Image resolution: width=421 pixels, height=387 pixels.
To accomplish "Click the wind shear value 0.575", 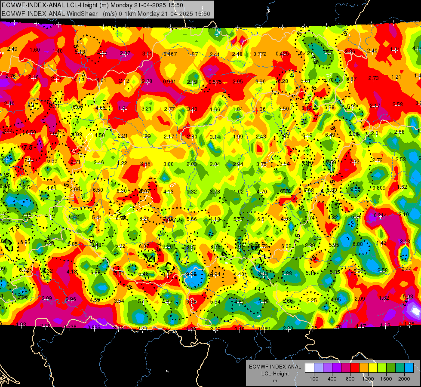I will [x=215, y=82].
